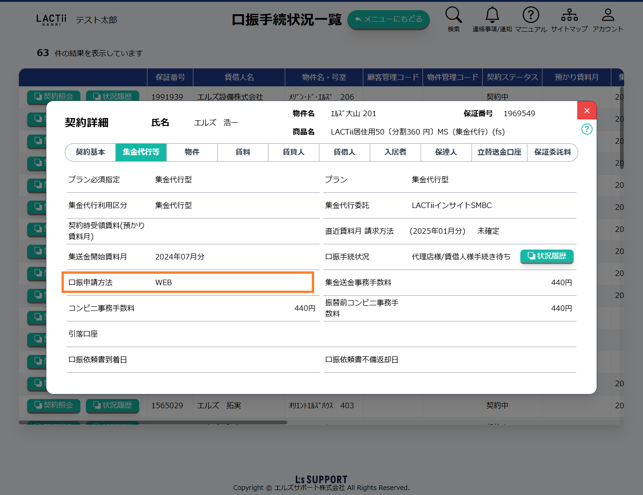Screen dimensions: 643x495
Task: Click the LACTii Kanri logo
Action: pyautogui.click(x=51, y=20)
